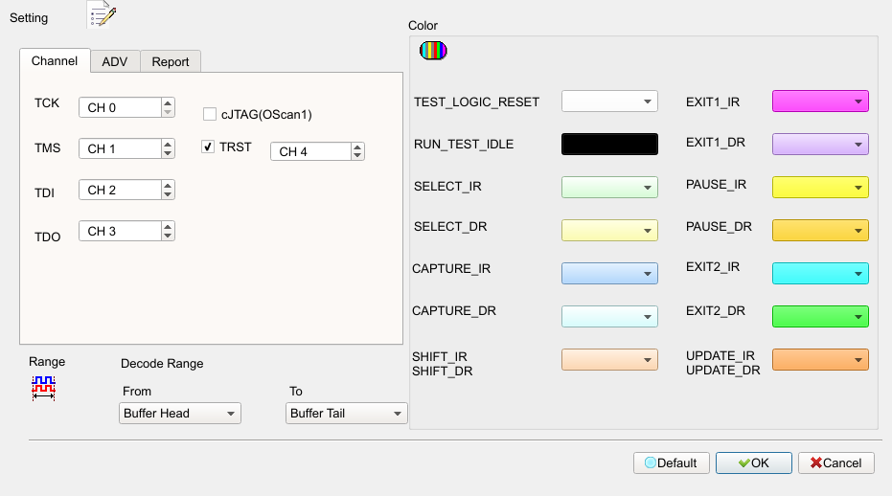This screenshot has width=892, height=496.
Task: Increase the TDI channel with up arrow
Action: point(168,186)
